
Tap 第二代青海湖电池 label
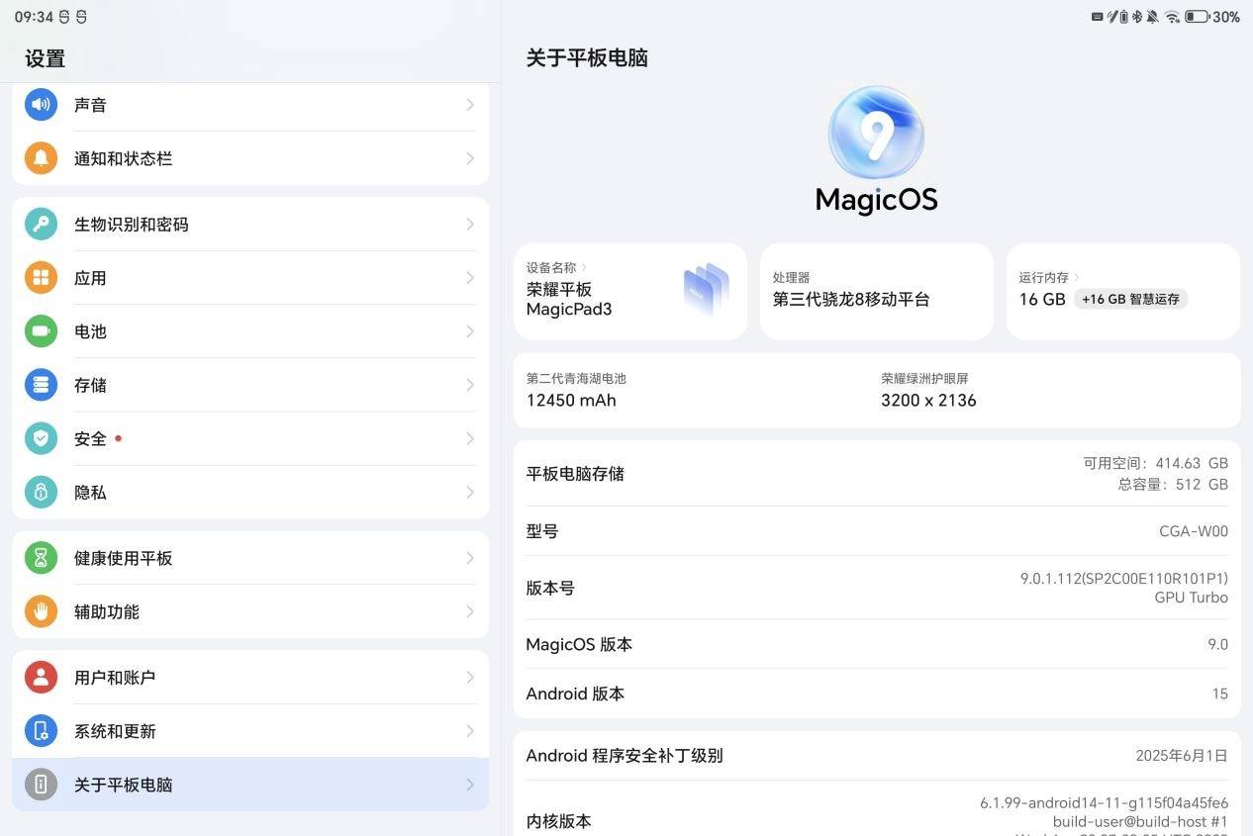(x=576, y=378)
